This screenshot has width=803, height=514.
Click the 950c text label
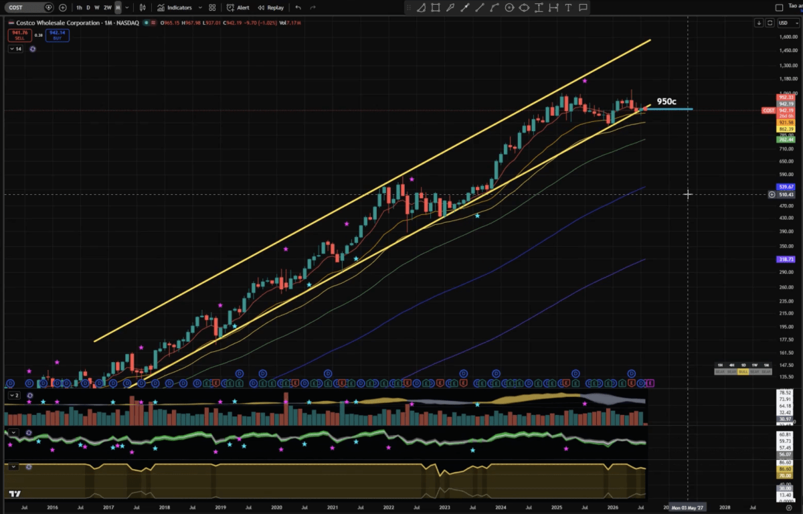click(x=666, y=102)
